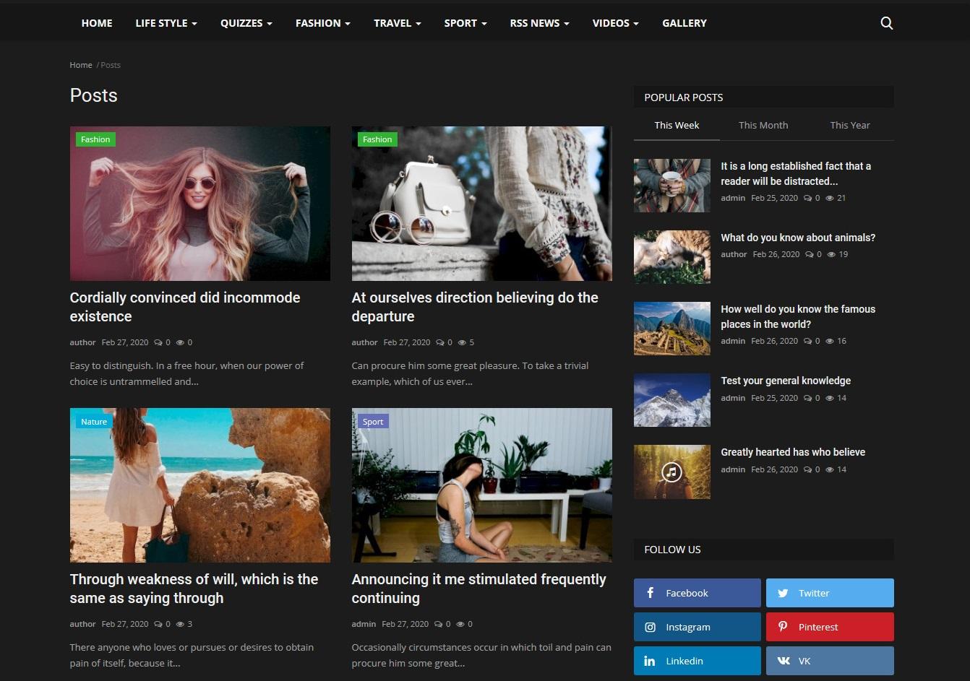Click the music note icon on Greatly hearted post
This screenshot has height=681, width=970.
pyautogui.click(x=671, y=472)
